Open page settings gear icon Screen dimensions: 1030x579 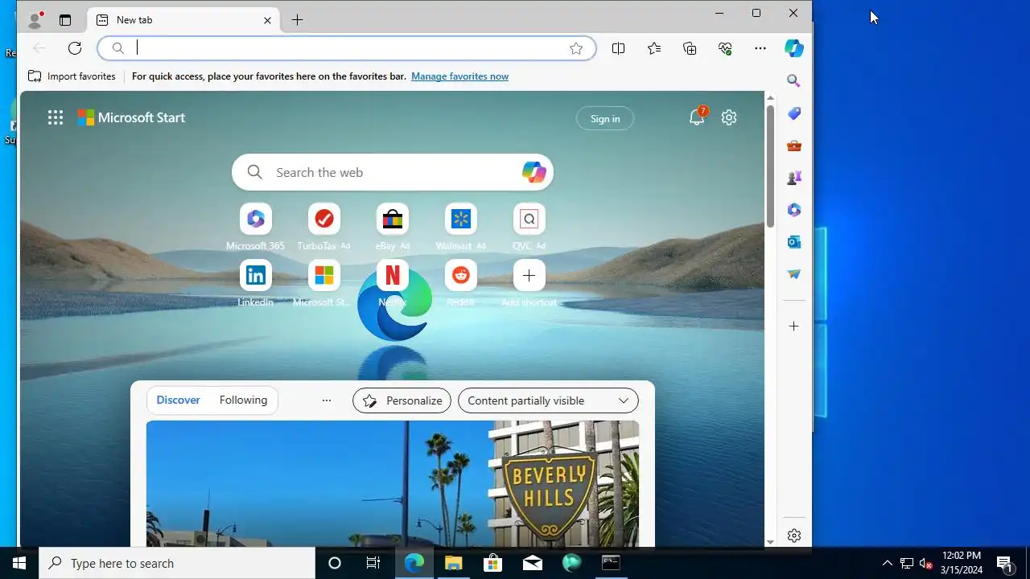[729, 117]
